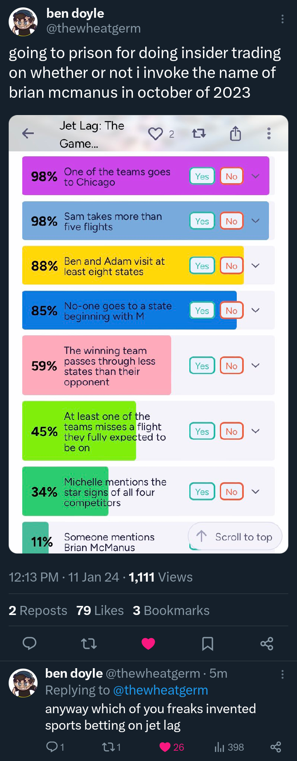Open the @thewheatgerm mention link in reply

click(x=160, y=690)
